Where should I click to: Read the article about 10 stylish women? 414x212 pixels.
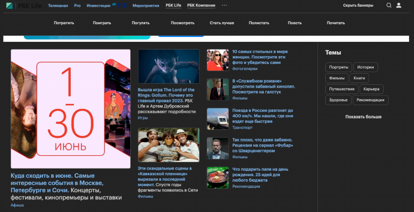[x=260, y=57]
